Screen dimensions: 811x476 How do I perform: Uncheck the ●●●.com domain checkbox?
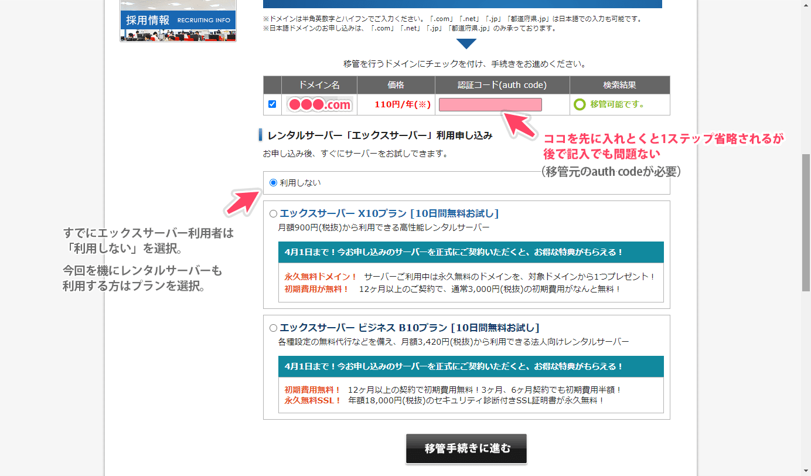tap(272, 104)
